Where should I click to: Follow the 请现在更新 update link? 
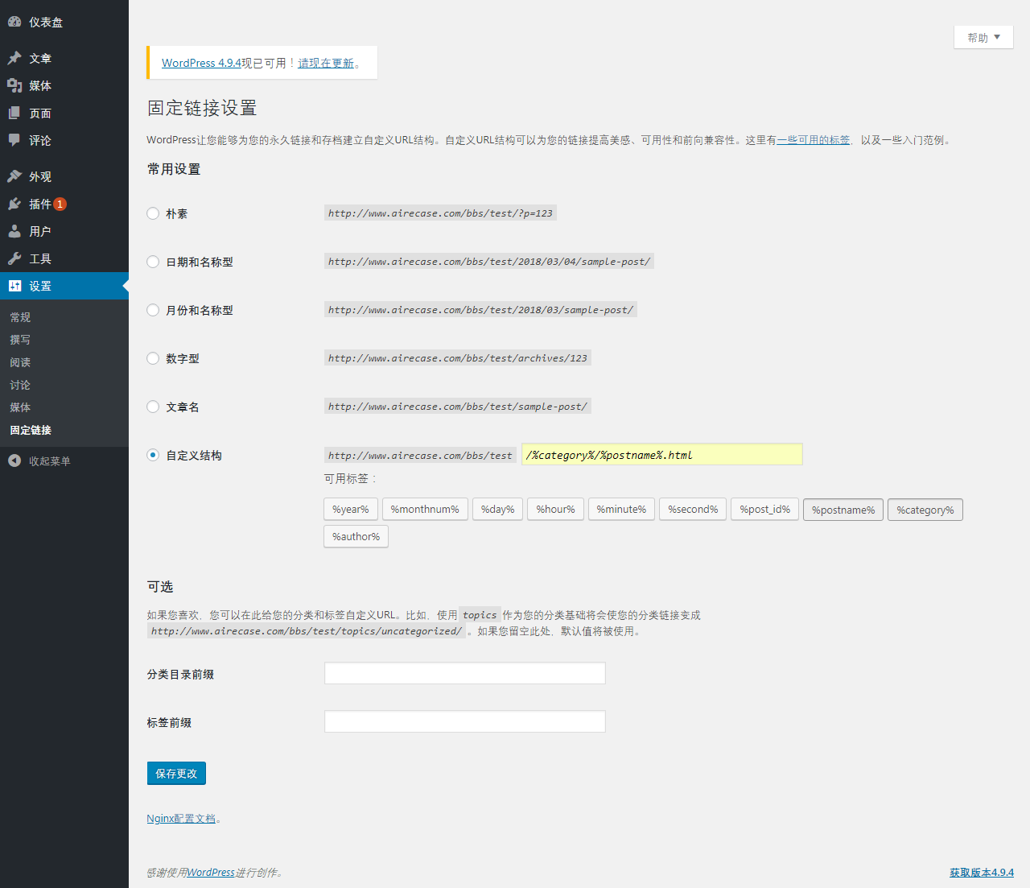pyautogui.click(x=325, y=63)
